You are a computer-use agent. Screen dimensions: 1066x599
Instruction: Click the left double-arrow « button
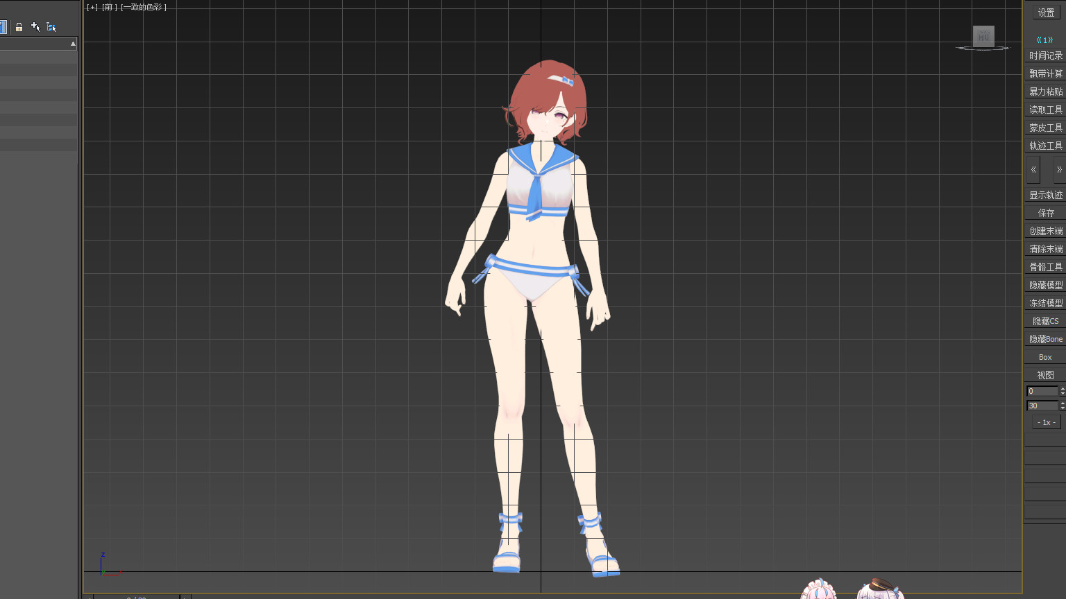click(x=1033, y=170)
